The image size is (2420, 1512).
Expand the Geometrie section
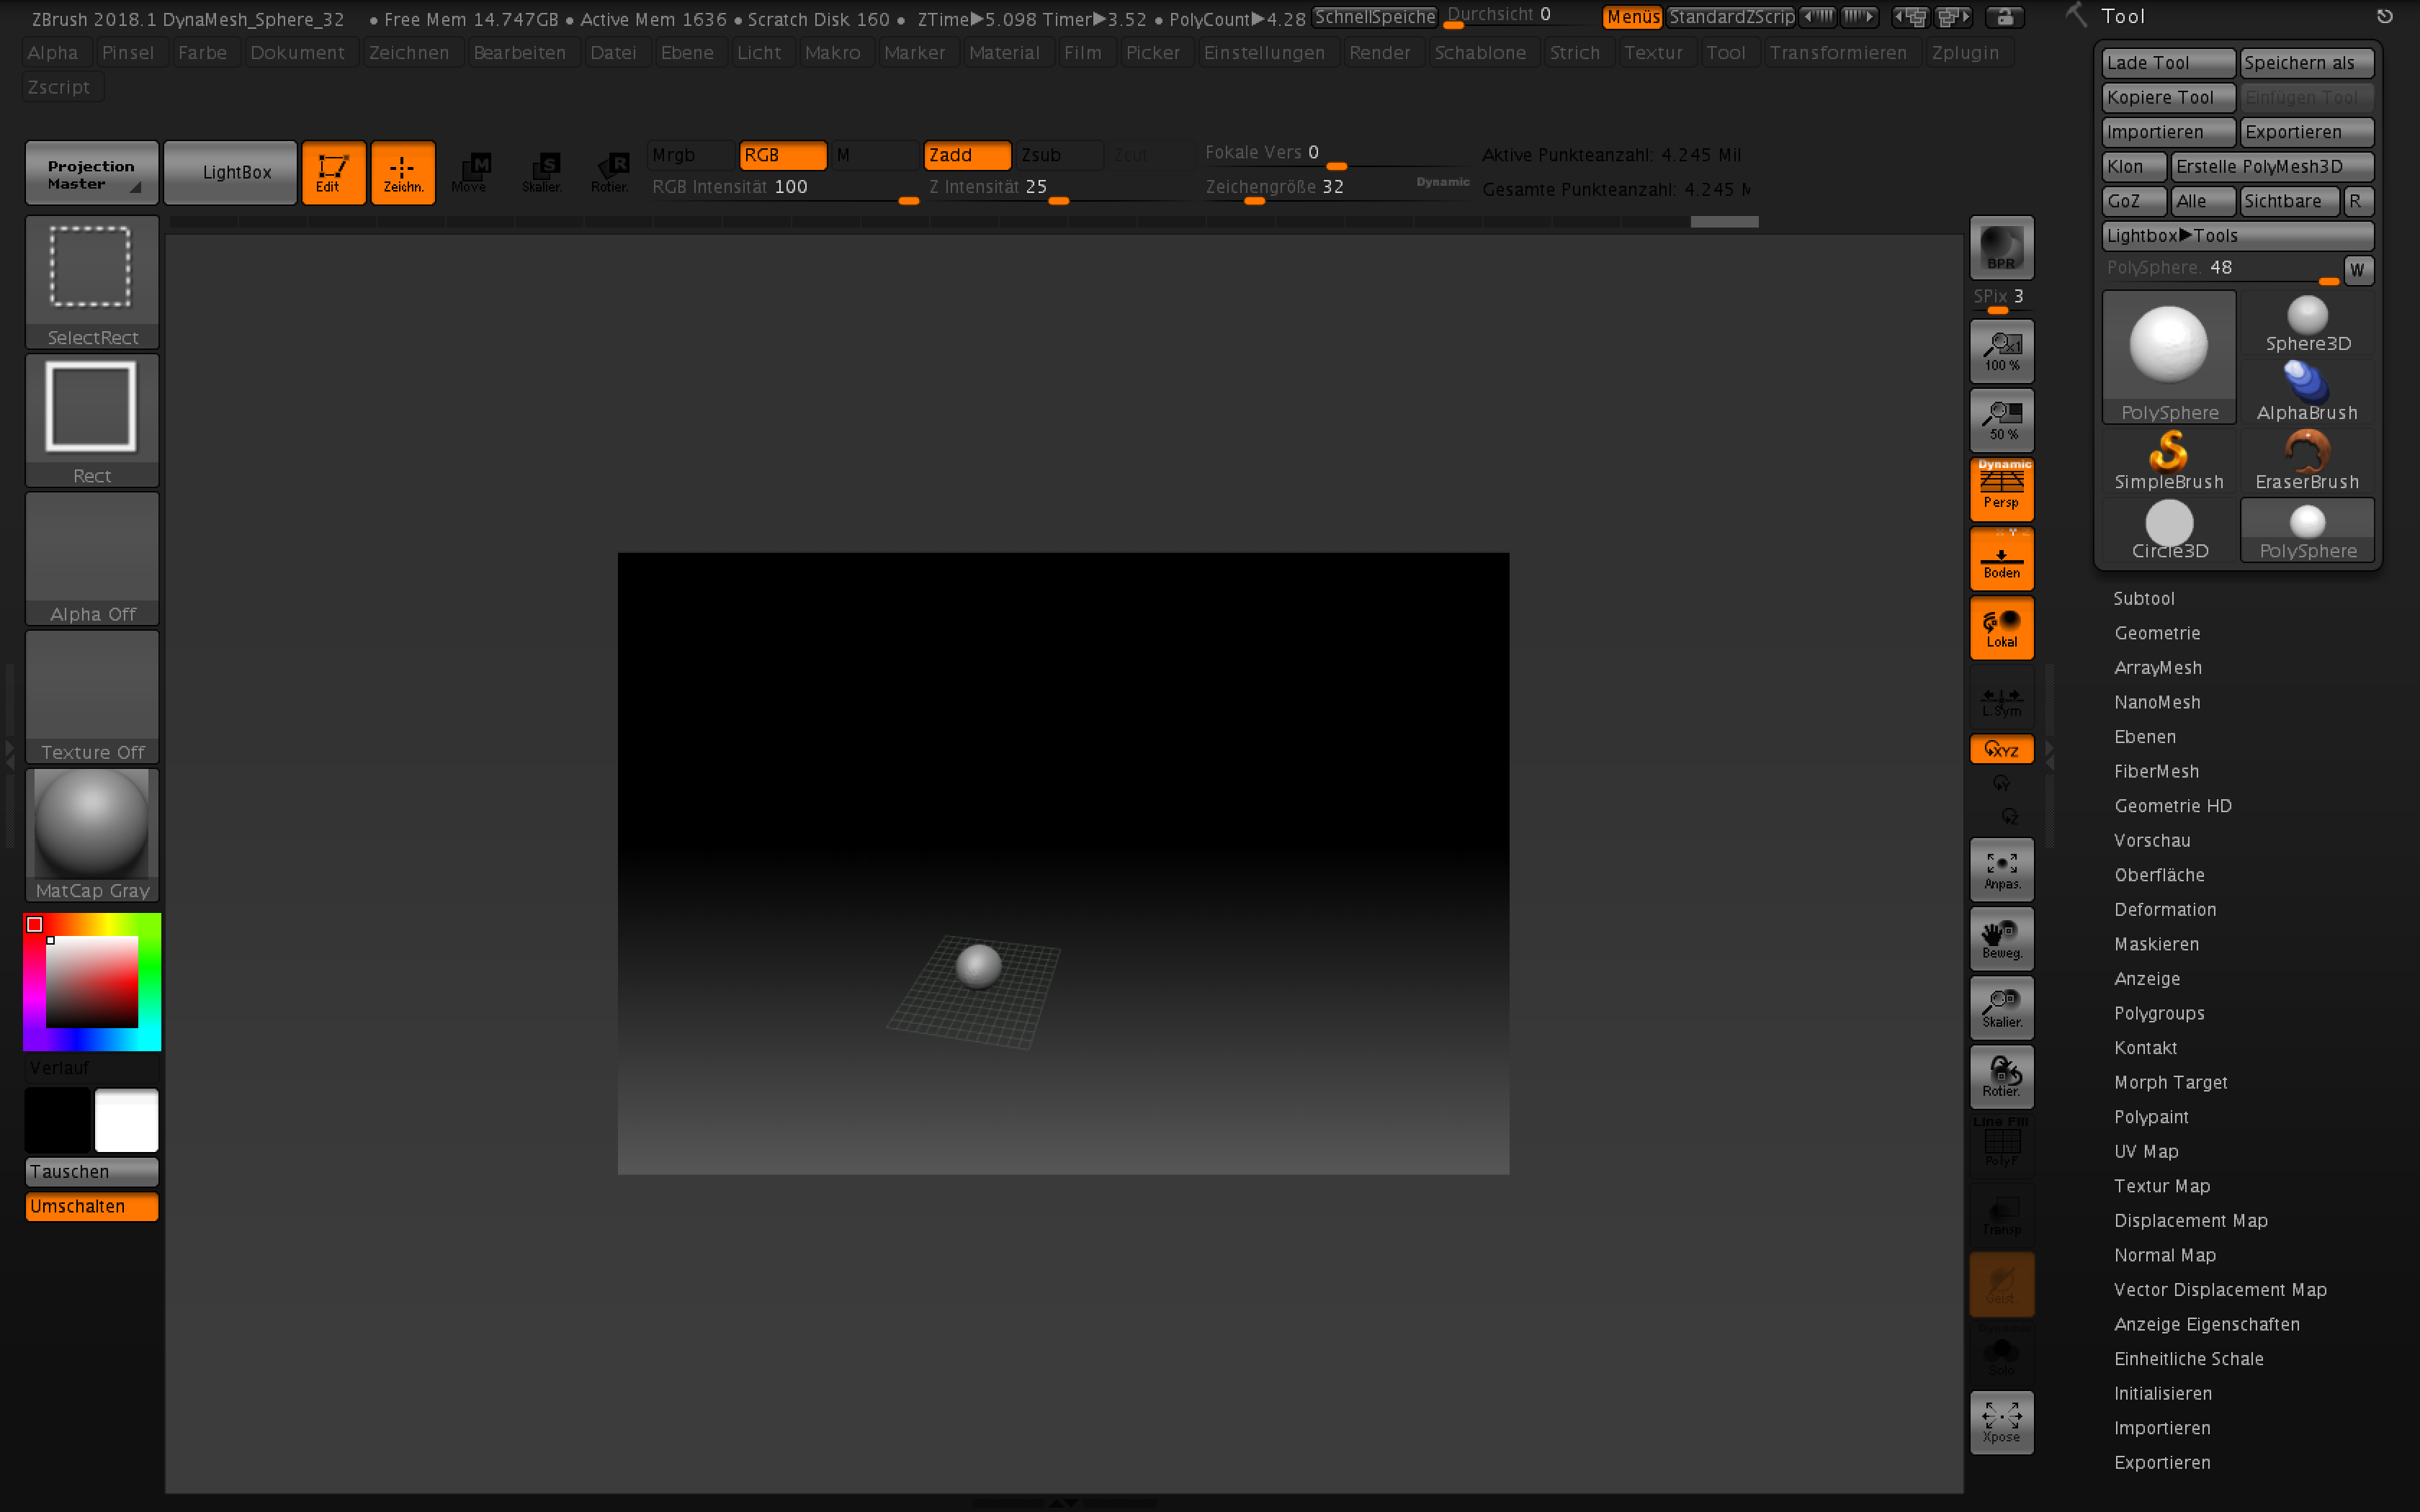tap(2156, 633)
